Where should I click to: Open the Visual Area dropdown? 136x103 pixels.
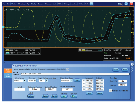[25, 81]
